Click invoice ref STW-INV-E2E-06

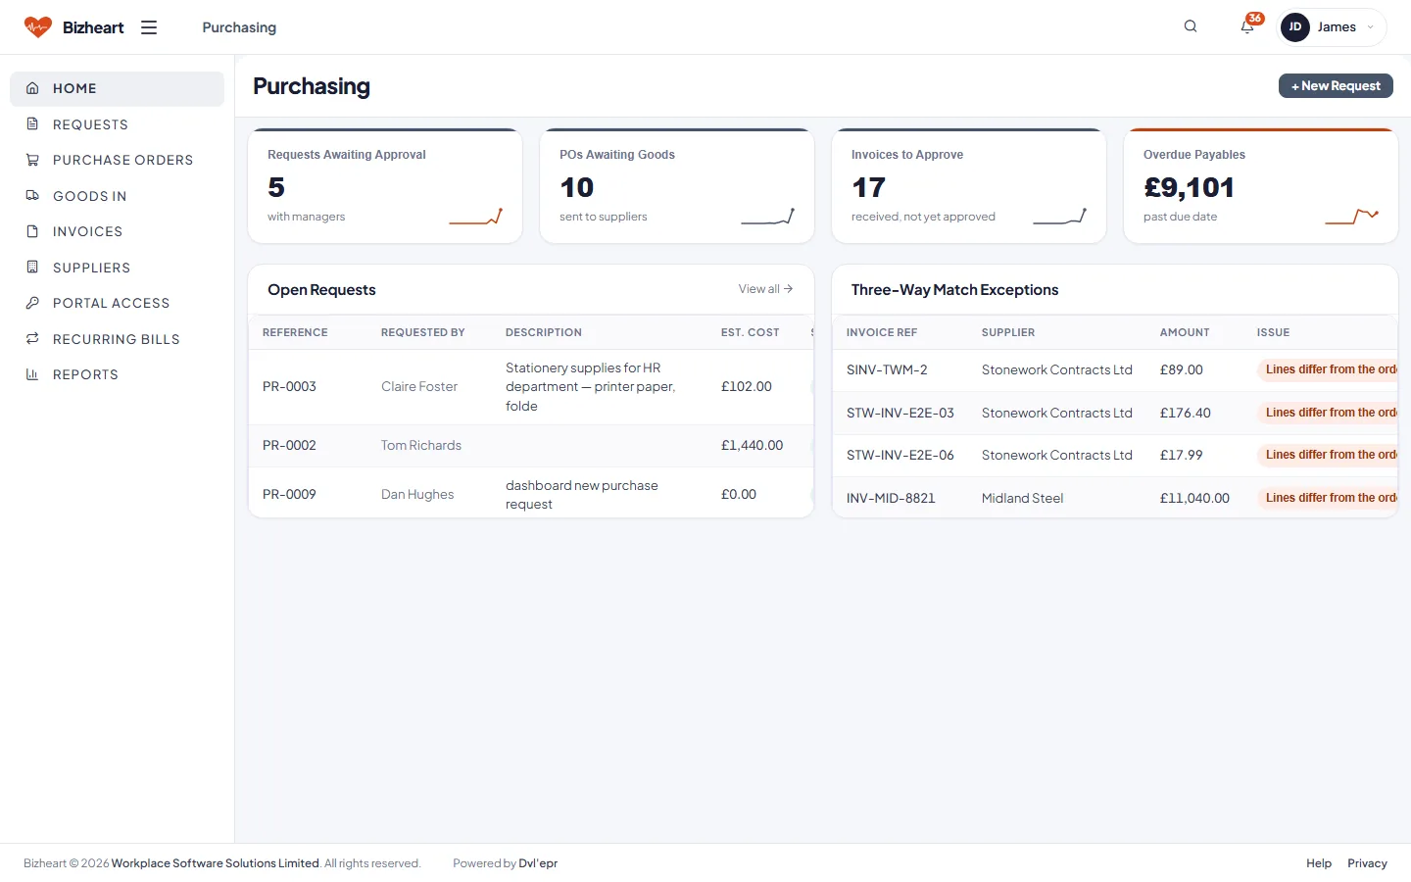(900, 456)
